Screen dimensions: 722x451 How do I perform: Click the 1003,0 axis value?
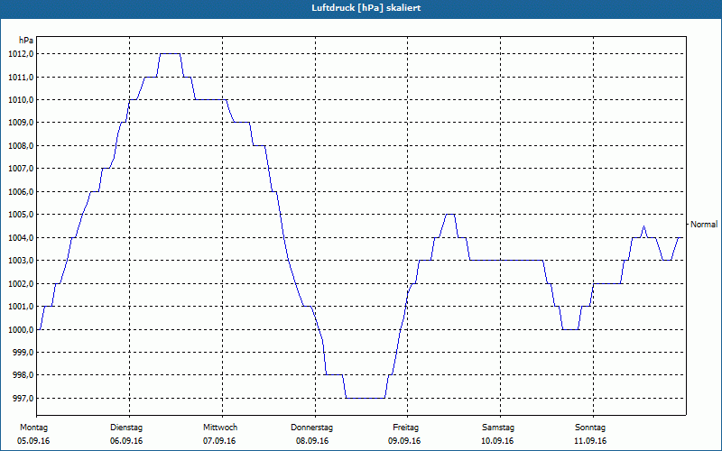[21, 261]
